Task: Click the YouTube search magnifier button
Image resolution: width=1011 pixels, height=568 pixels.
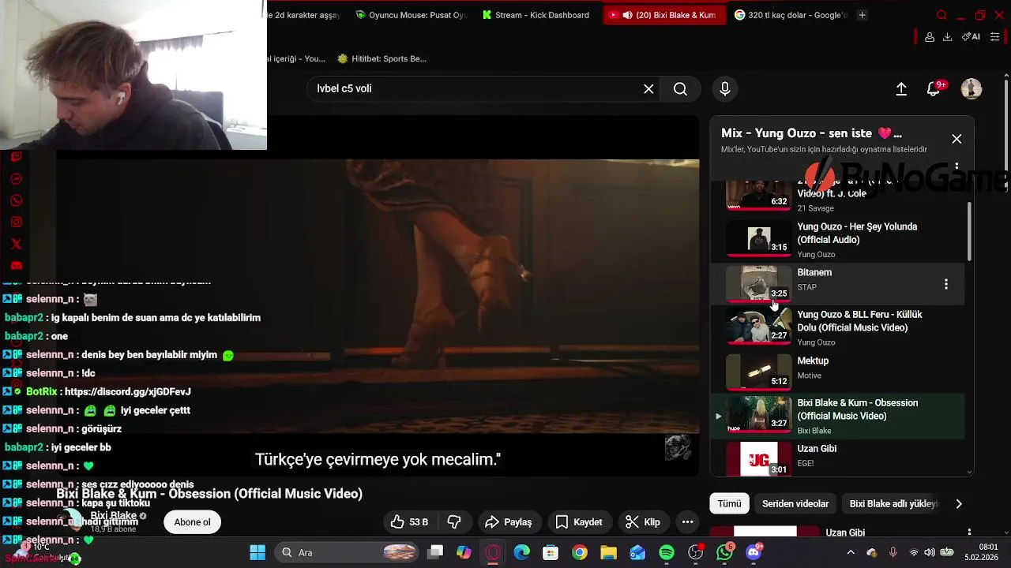Action: [680, 89]
